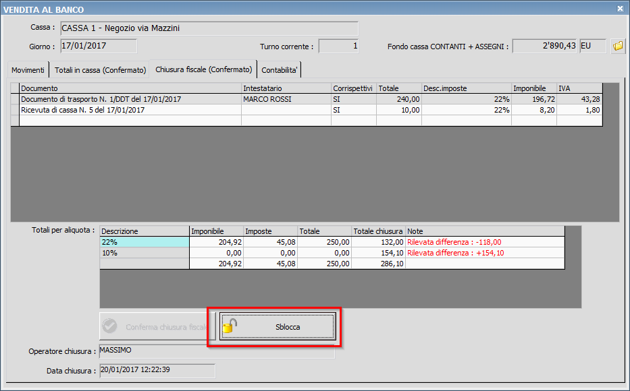Viewport: 630px width, 391px height.
Task: Open the Contabilita' tab
Action: [x=280, y=70]
